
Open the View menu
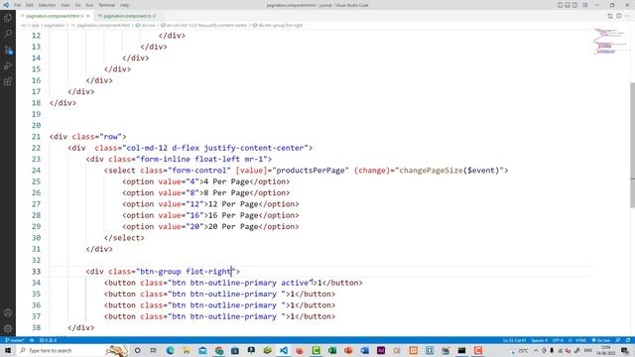point(65,5)
